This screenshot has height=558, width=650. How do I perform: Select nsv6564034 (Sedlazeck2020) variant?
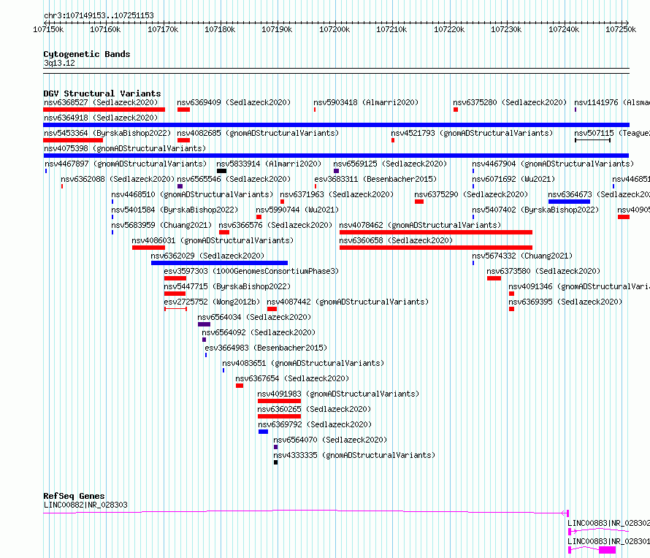254,317
